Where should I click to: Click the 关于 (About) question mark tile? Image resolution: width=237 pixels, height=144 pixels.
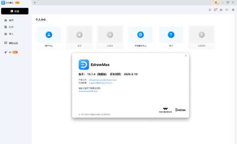pyautogui.click(x=171, y=35)
